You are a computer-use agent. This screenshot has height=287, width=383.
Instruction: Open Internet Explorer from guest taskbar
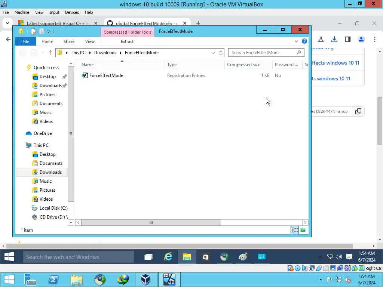pos(168,257)
